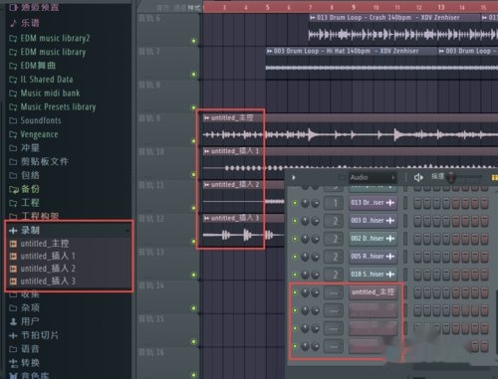This screenshot has height=379, width=498.
Task: Click mixer track number of 013 Dr..iser channel
Action: point(334,203)
